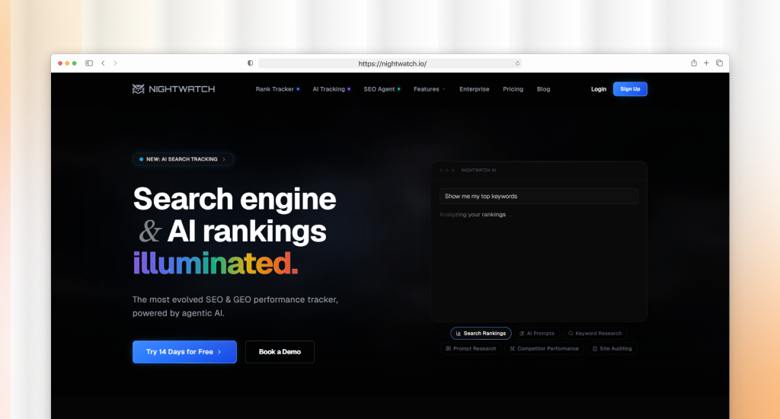Reload the page using refresh icon
This screenshot has height=419, width=780.
tap(517, 63)
